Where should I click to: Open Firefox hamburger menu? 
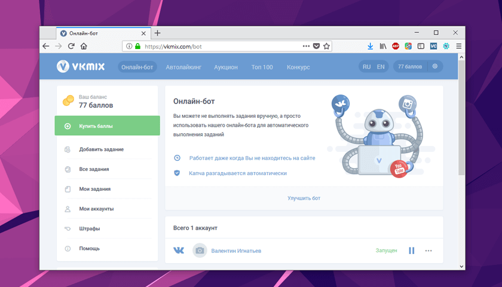click(459, 46)
